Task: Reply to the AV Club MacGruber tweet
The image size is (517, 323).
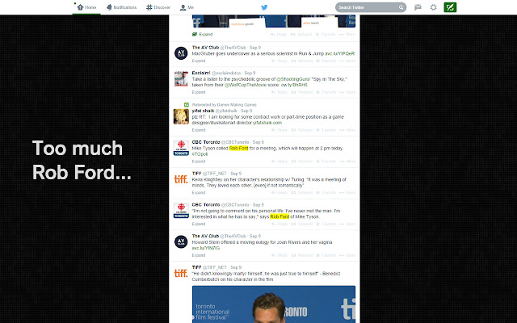Action: point(279,61)
